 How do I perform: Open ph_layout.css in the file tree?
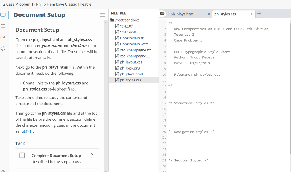coord(131,62)
